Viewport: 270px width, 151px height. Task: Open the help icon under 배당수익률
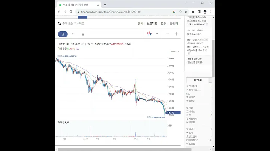pos(189,53)
